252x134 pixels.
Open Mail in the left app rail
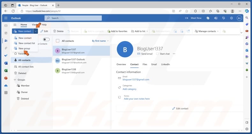click(6, 26)
